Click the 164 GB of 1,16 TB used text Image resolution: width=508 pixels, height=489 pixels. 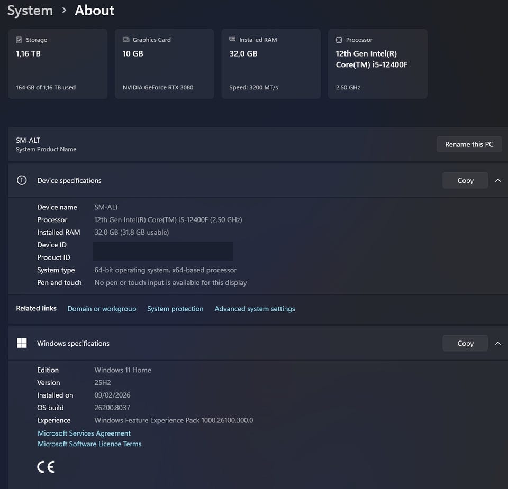coord(46,87)
